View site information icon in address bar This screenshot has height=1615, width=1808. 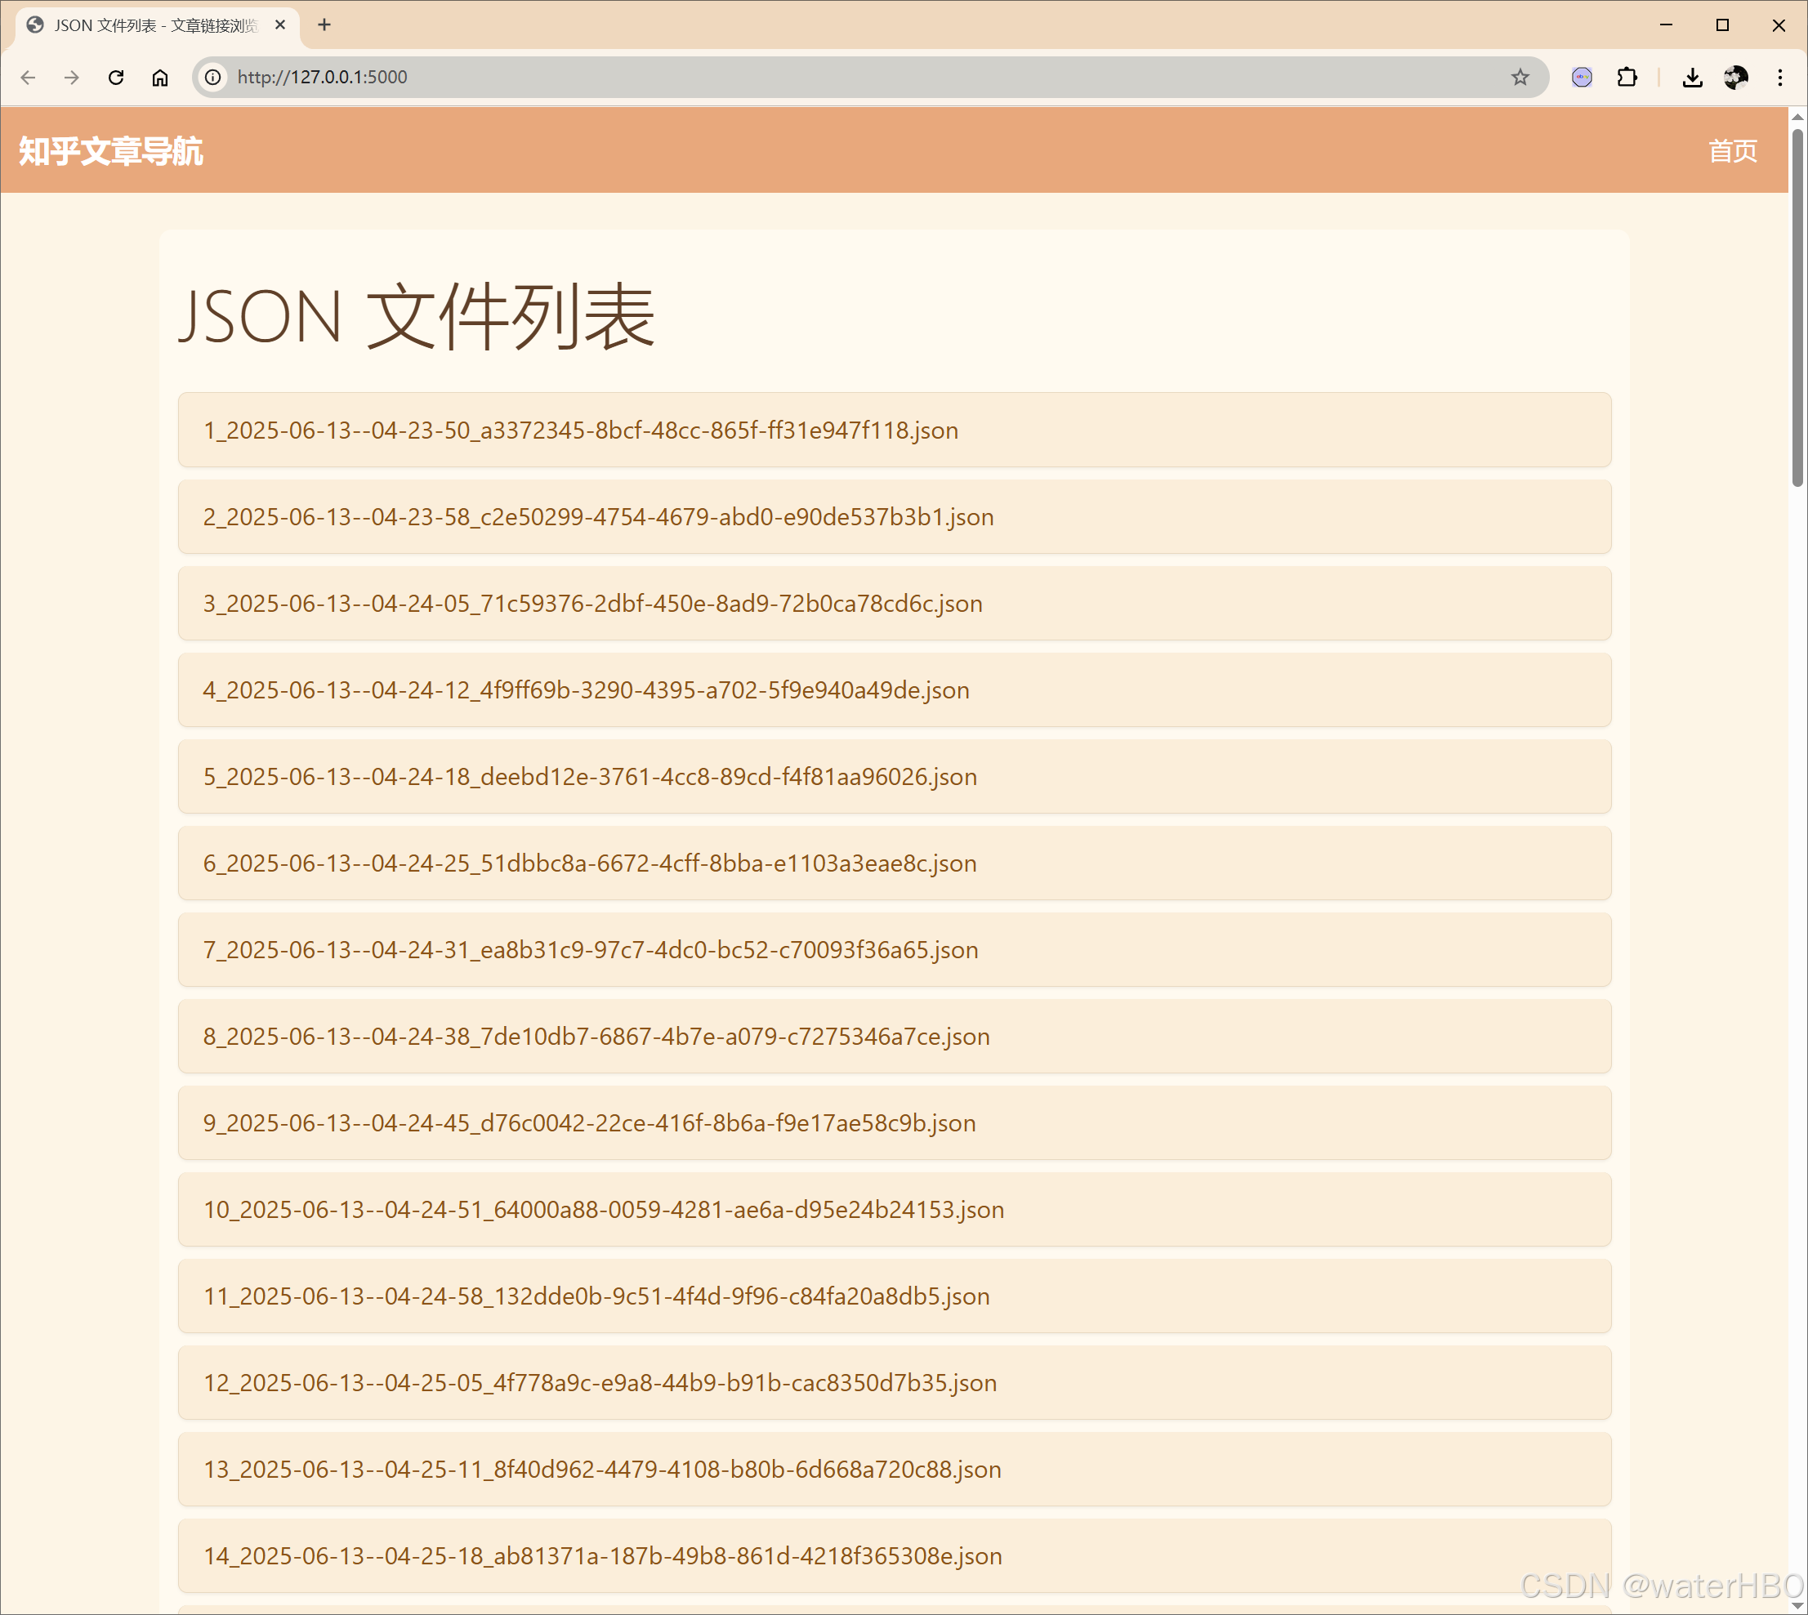(x=213, y=78)
